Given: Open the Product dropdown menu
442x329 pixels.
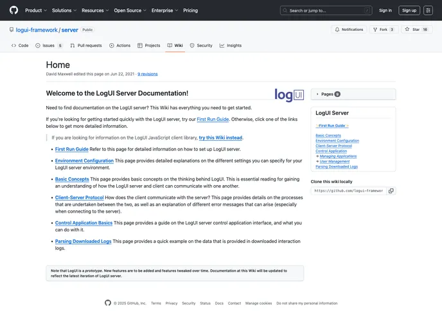Looking at the screenshot, I should 36,10.
